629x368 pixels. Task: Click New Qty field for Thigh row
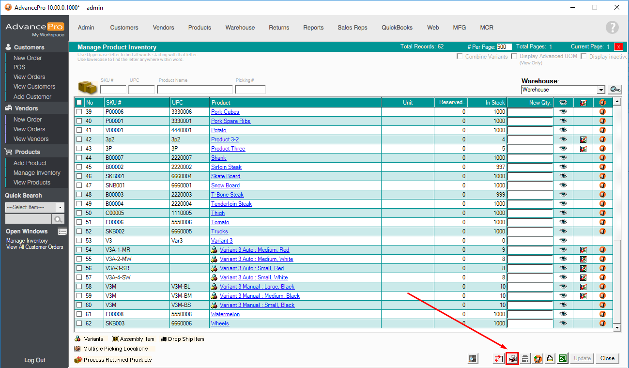pyautogui.click(x=530, y=213)
